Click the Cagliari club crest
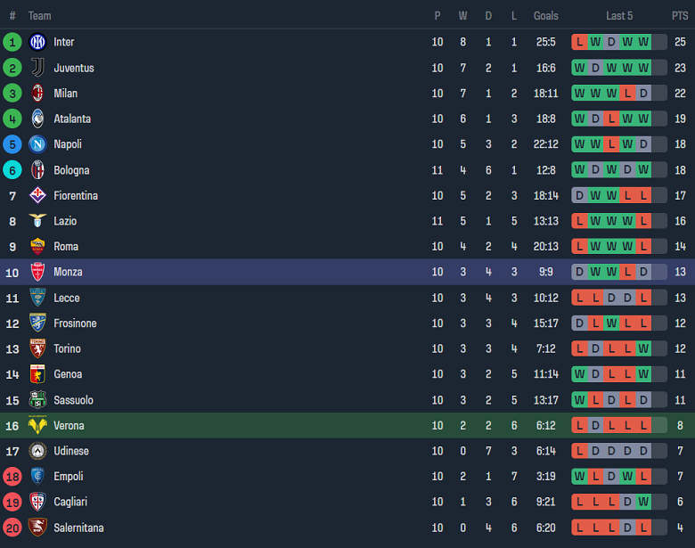This screenshot has height=548, width=695. pos(37,502)
